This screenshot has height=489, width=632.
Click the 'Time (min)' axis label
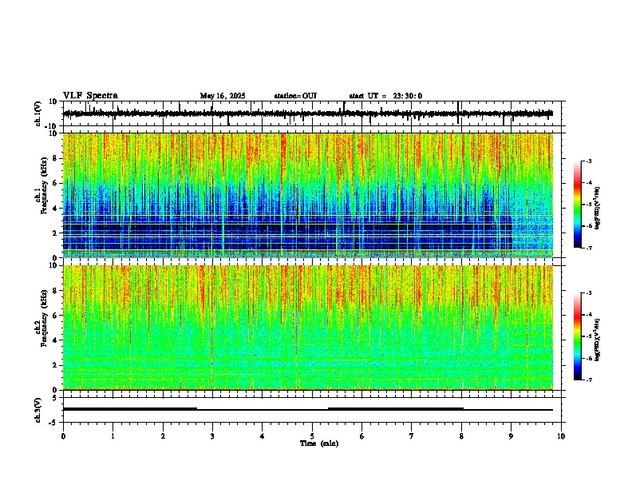coord(319,443)
